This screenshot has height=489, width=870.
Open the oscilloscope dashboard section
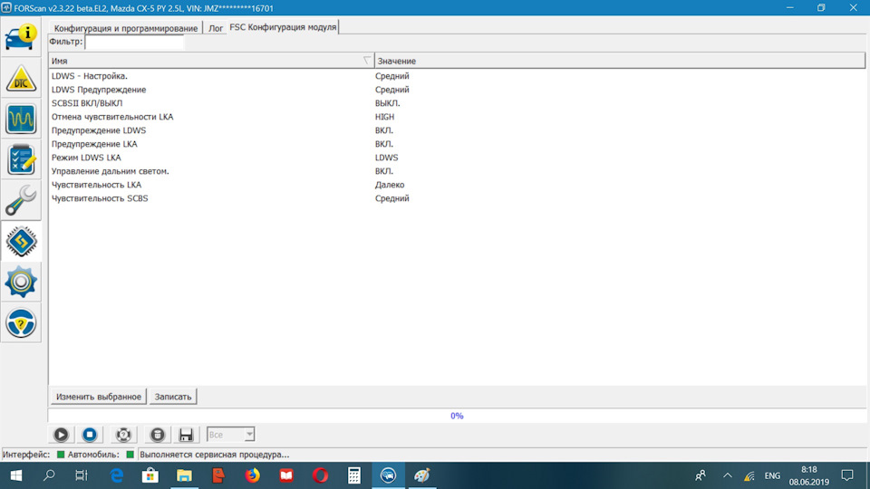21,120
